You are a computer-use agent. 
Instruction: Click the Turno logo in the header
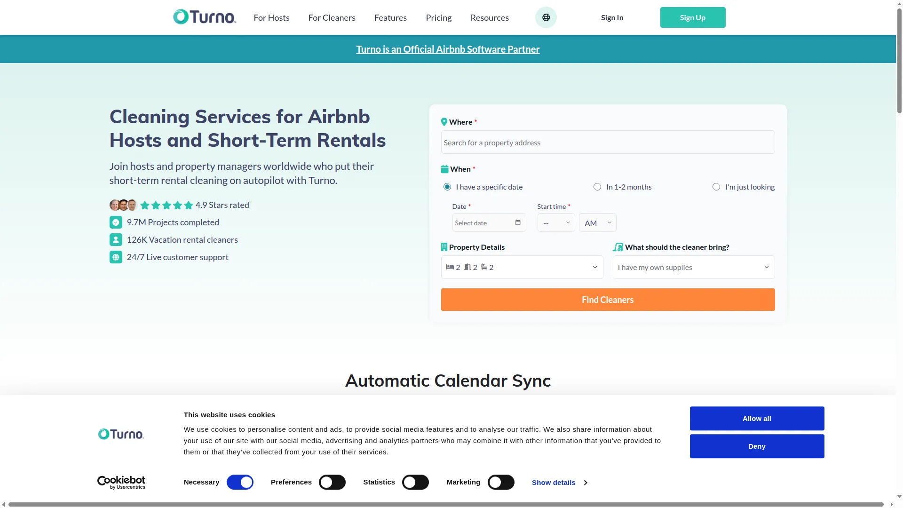point(205,17)
